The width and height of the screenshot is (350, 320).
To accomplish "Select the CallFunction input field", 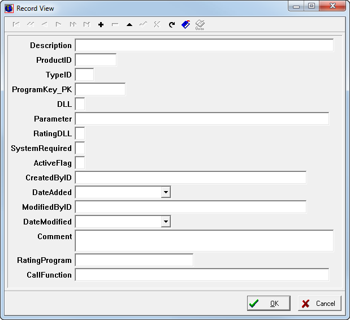I will [x=201, y=275].
